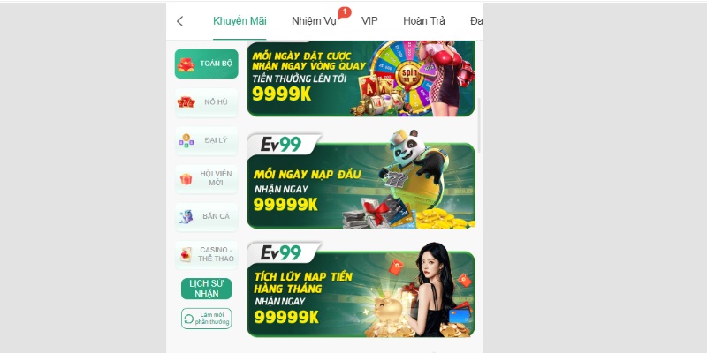707x353 pixels.
Task: Select the gift box Hội Viên Mới icon
Action: coord(186,179)
